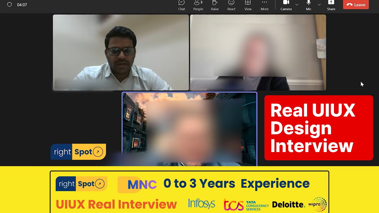Click the MNC label

(x=142, y=184)
